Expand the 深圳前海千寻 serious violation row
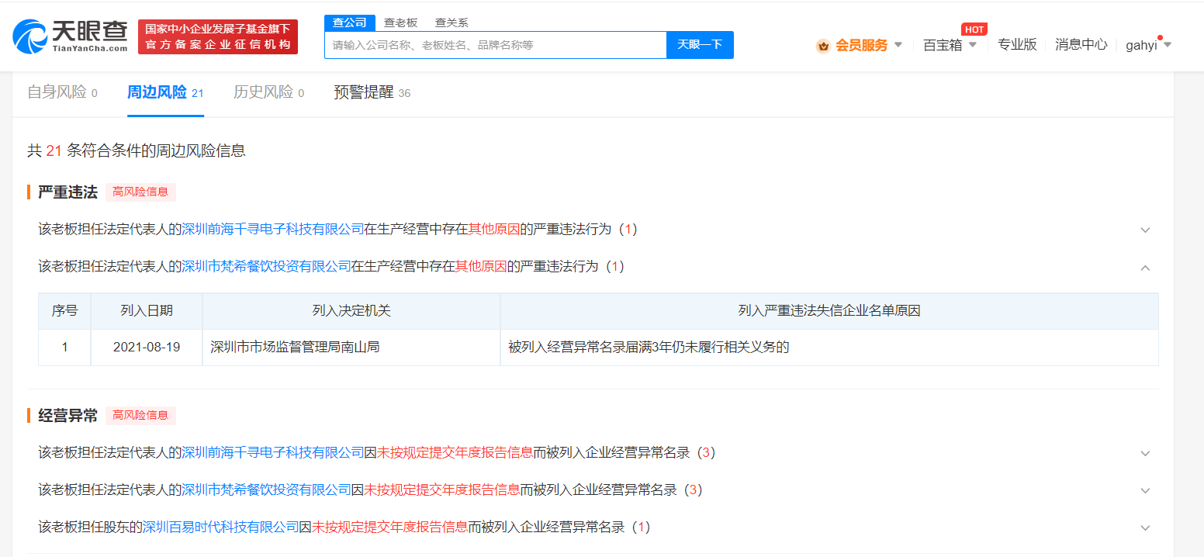 click(1145, 230)
